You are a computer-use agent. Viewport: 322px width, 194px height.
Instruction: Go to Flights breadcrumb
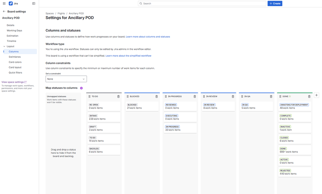tap(61, 14)
